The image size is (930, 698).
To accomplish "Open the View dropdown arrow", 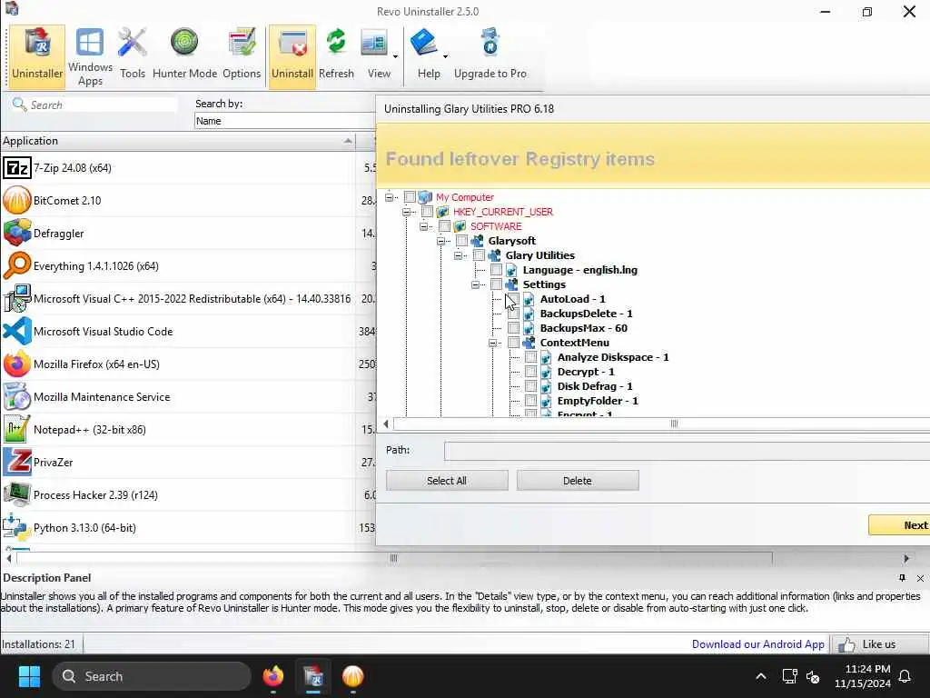I will (x=395, y=57).
